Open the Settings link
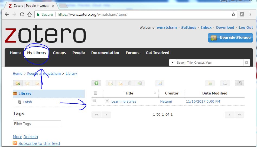Screen dimensions: 257x147 [x=189, y=28]
